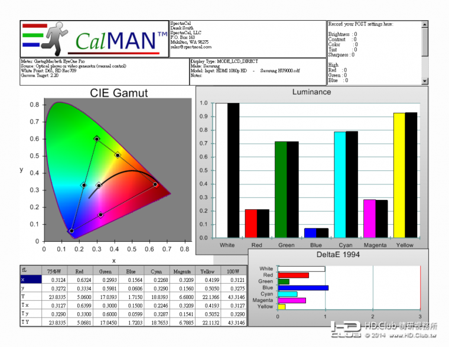Click the '75%W' column header

pos(54,271)
